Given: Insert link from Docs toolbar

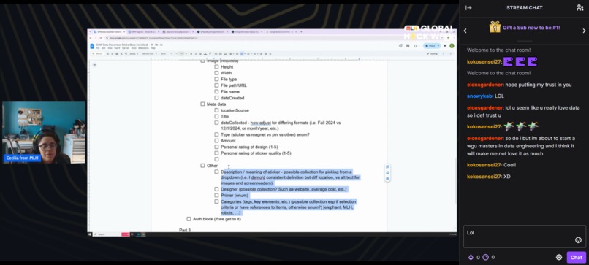Looking at the screenshot, I should point(216,54).
